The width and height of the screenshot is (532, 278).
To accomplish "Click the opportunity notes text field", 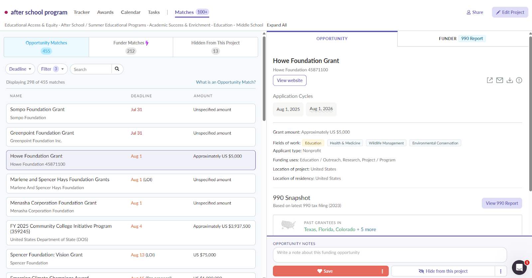I will click(390, 255).
